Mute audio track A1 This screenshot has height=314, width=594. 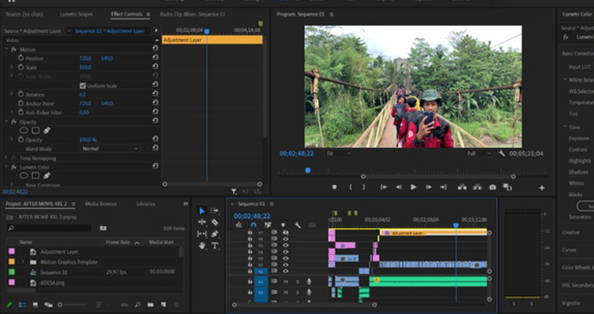(x=286, y=282)
